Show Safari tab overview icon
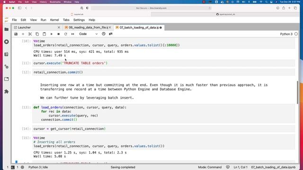 [x=295, y=8]
